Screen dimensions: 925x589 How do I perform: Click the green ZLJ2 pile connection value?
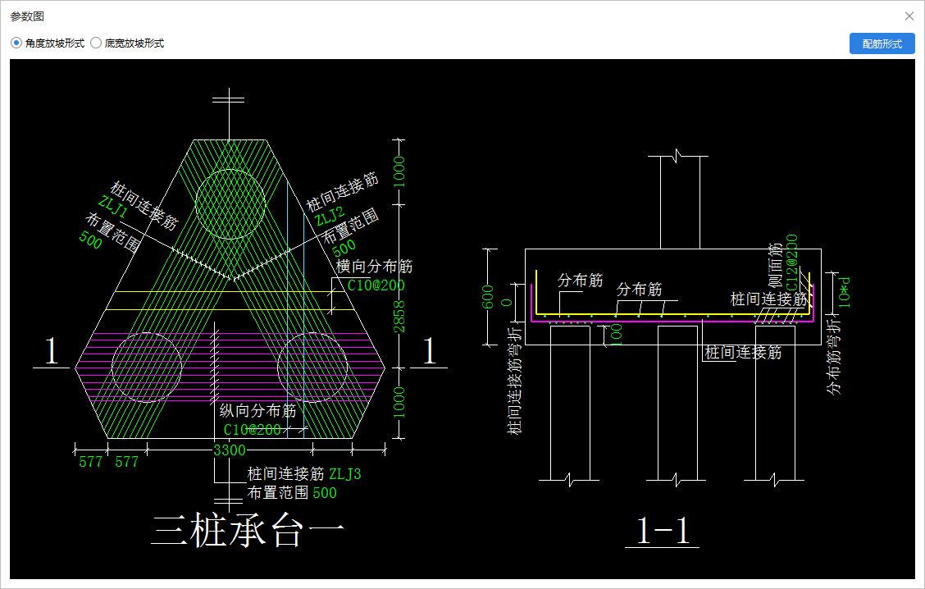(x=329, y=217)
